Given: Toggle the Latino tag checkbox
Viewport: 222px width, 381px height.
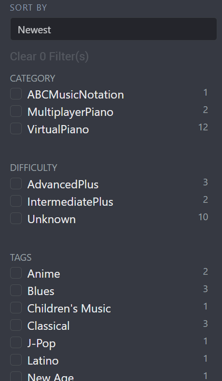Looking at the screenshot, I should tap(16, 360).
